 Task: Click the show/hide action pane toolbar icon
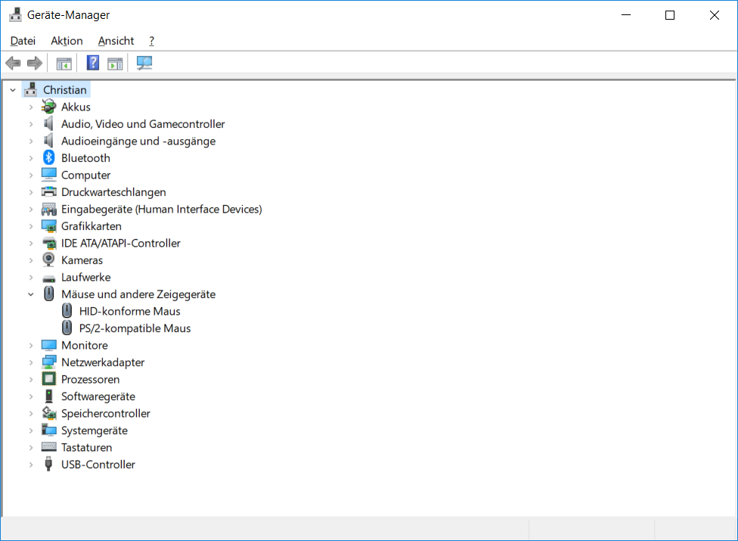point(115,63)
